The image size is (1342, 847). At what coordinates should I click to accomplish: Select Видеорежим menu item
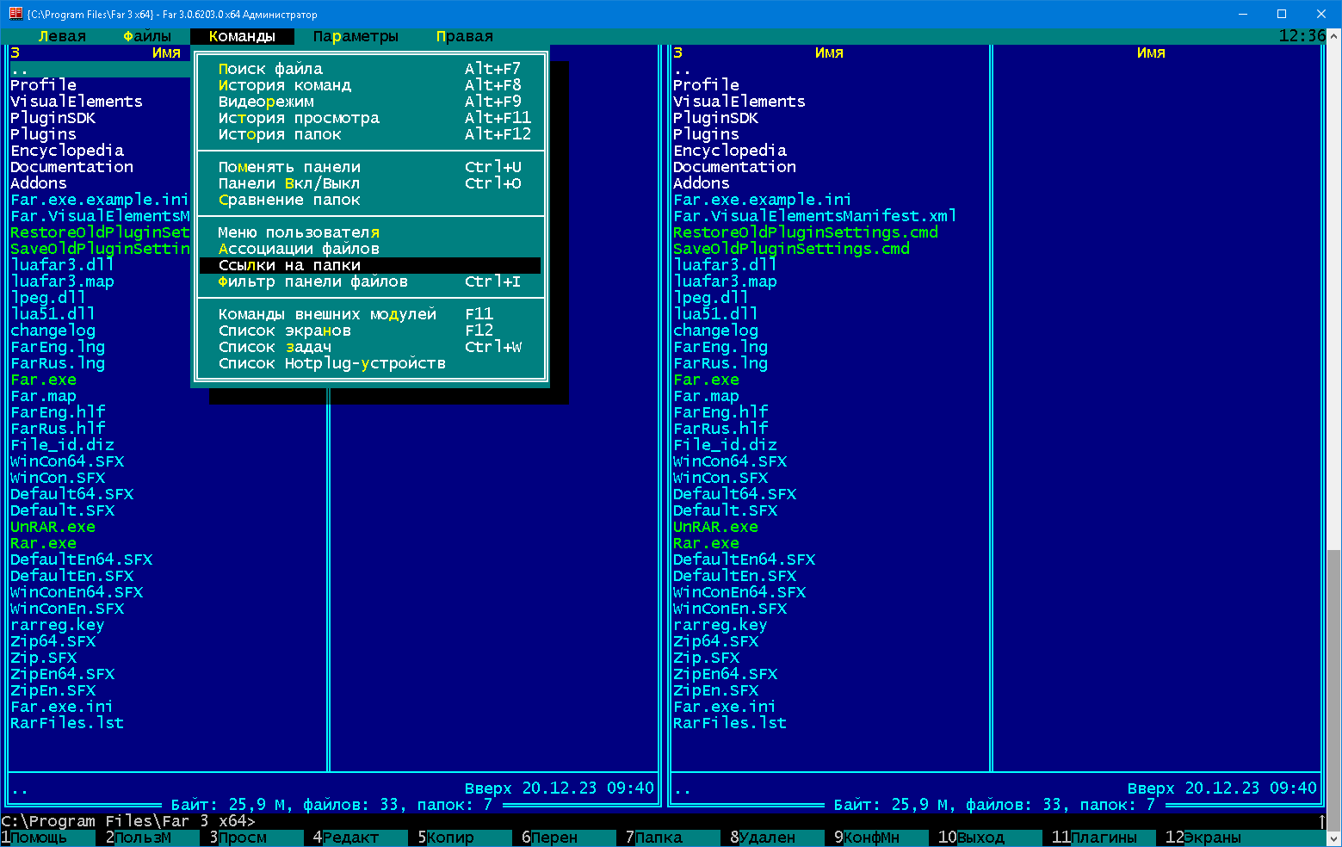pos(370,102)
